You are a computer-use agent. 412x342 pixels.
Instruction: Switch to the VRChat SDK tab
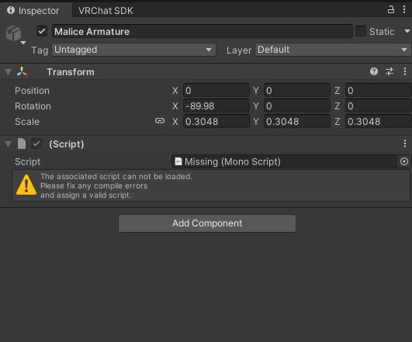click(106, 11)
